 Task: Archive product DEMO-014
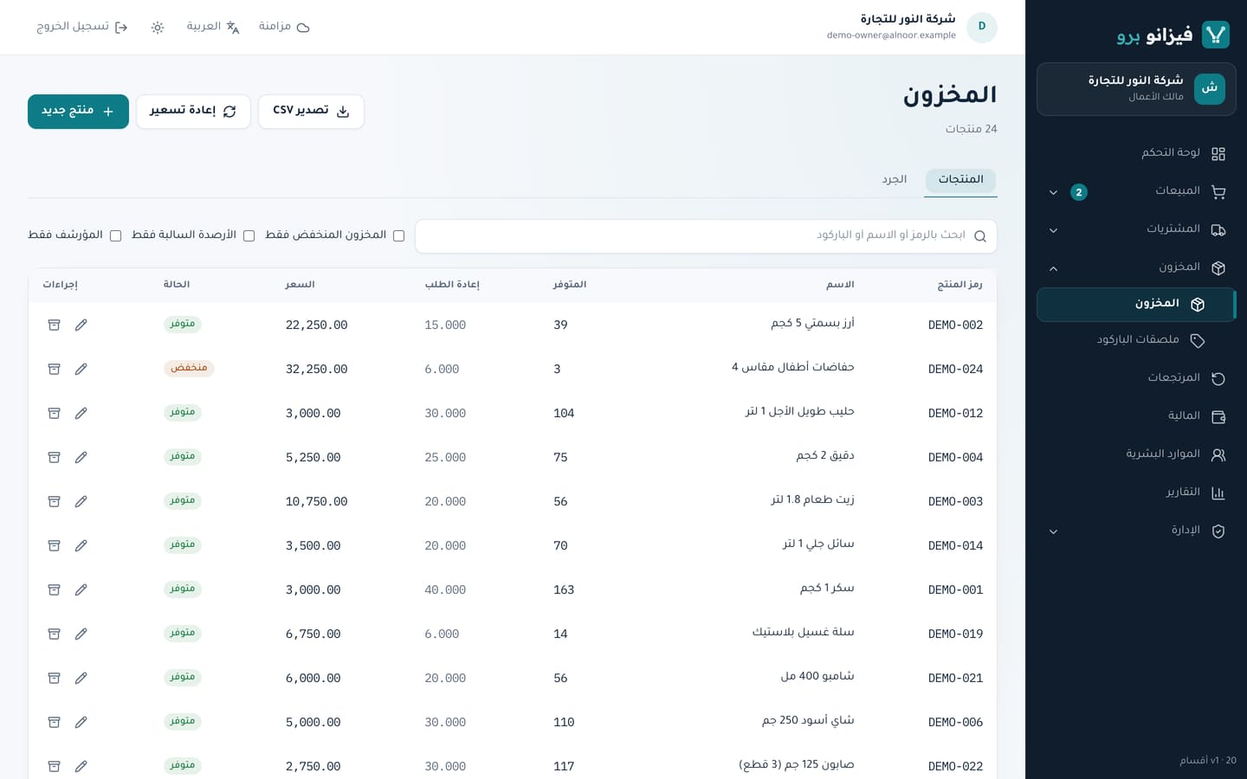tap(54, 545)
